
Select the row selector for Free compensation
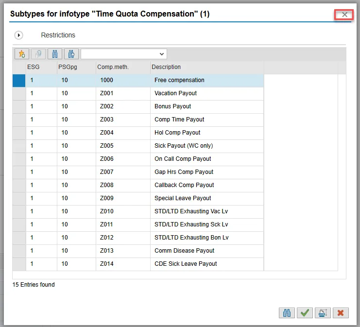tap(19, 80)
